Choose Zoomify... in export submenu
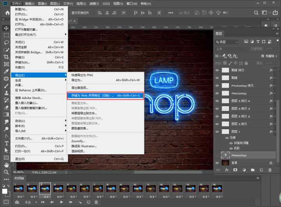Image resolution: width=281 pixels, height=207 pixels. tap(106, 141)
